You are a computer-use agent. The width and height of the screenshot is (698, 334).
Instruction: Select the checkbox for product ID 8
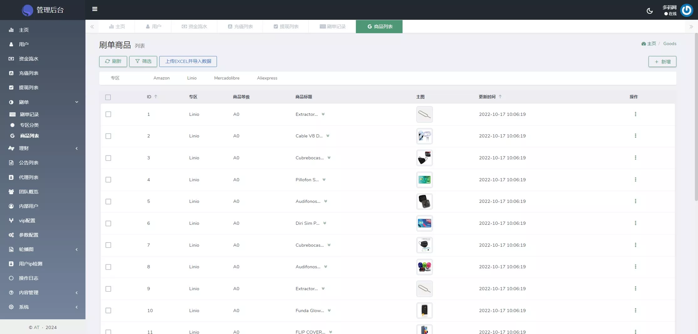tap(108, 267)
